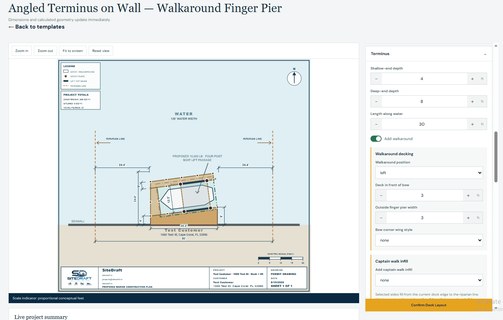The width and height of the screenshot is (503, 320).
Task: Go back to templates link
Action: (37, 27)
